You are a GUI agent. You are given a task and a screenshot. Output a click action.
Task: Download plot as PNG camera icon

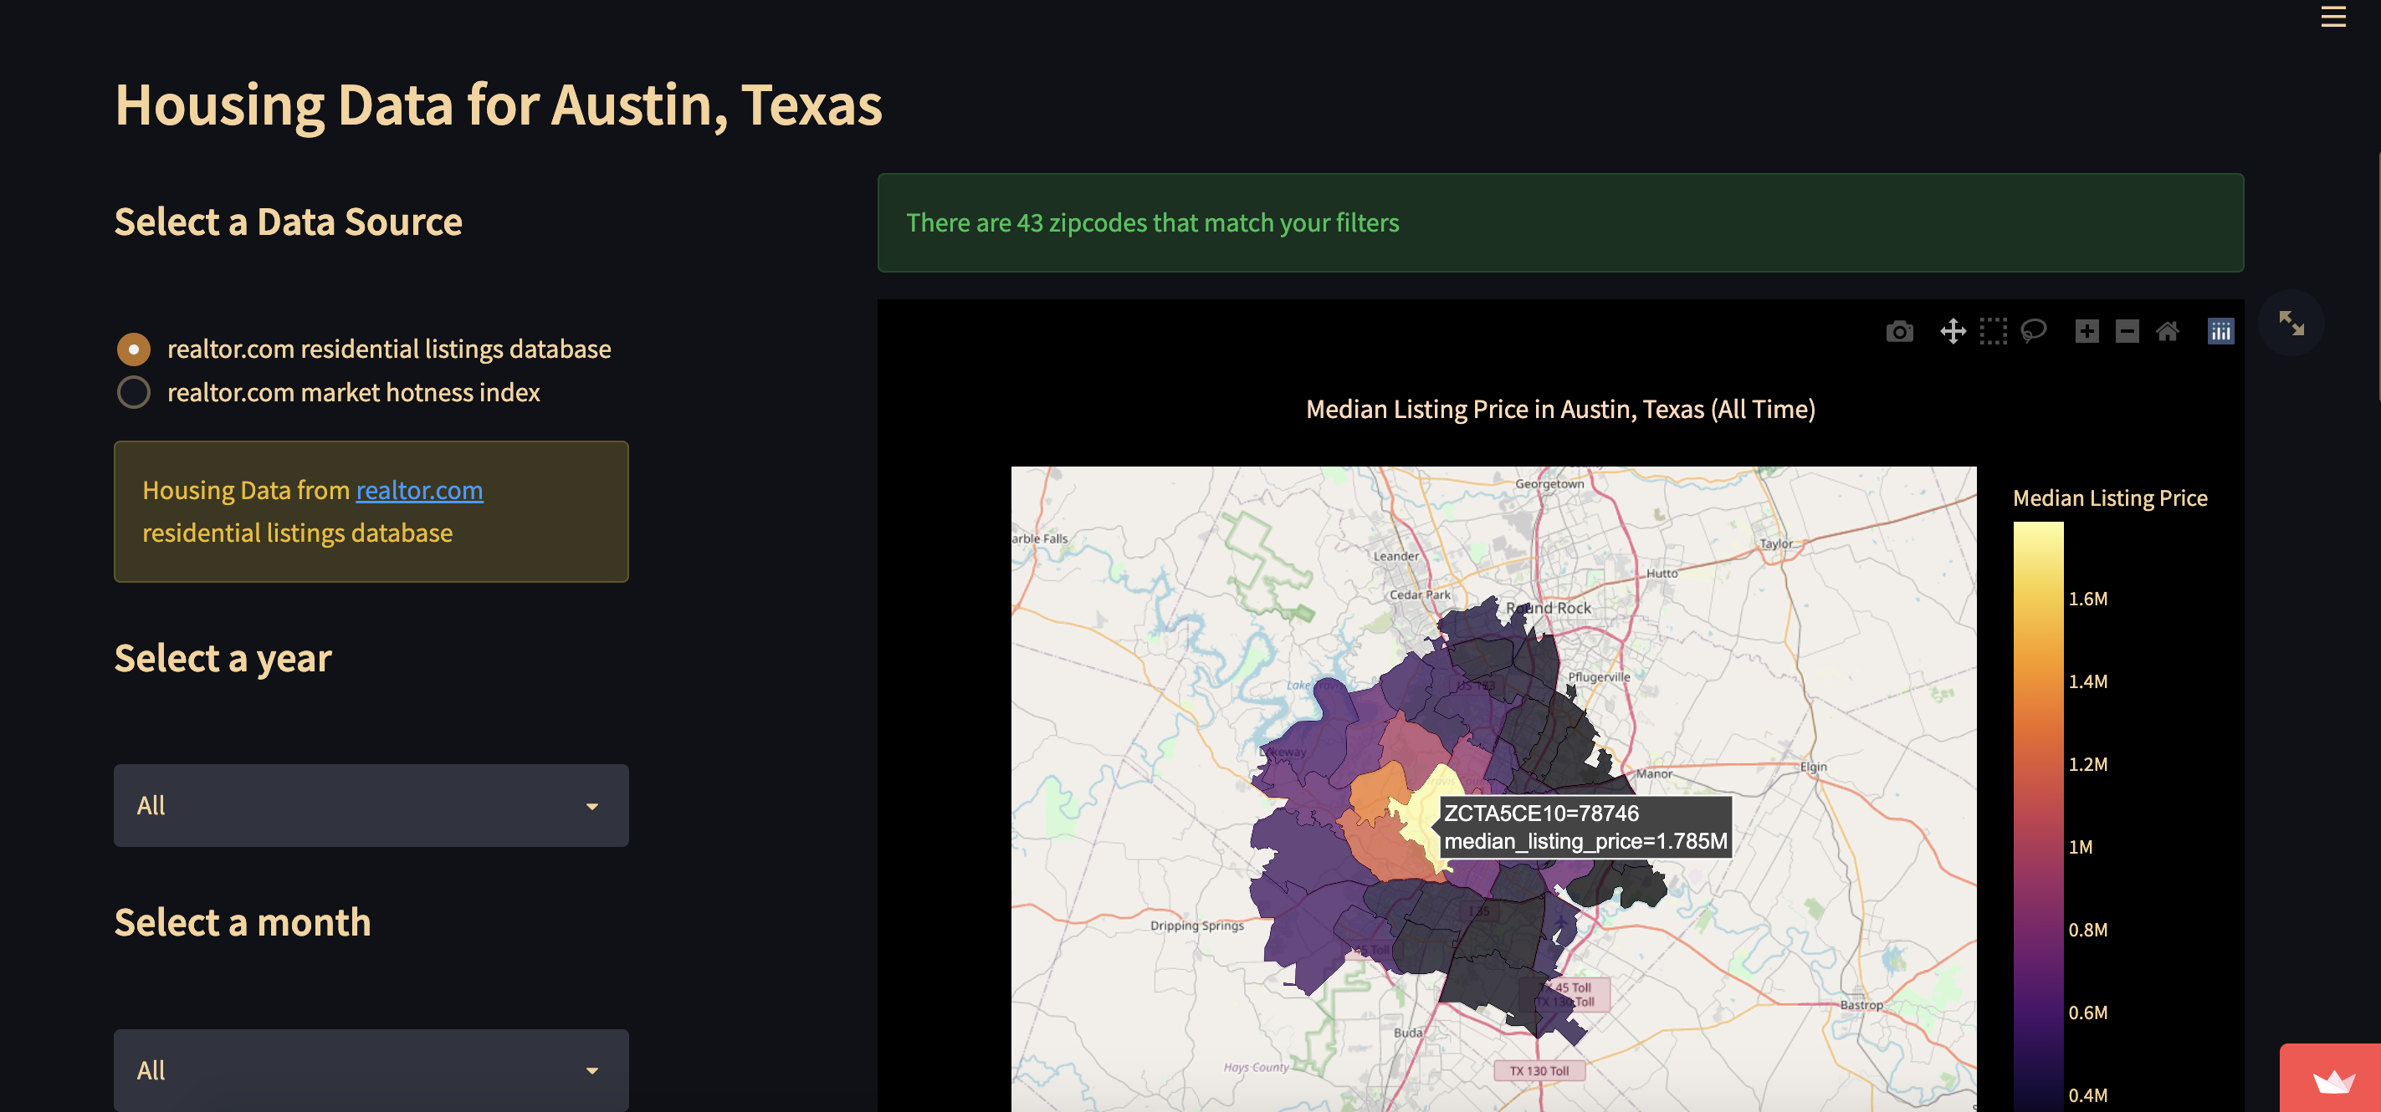pyautogui.click(x=1898, y=330)
